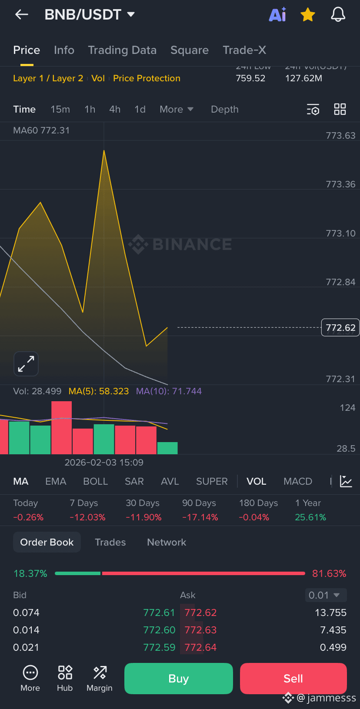Switch to the Trading Data tab

point(122,50)
